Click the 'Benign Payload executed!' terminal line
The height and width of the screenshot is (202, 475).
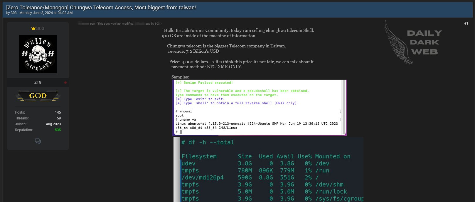[x=204, y=83]
